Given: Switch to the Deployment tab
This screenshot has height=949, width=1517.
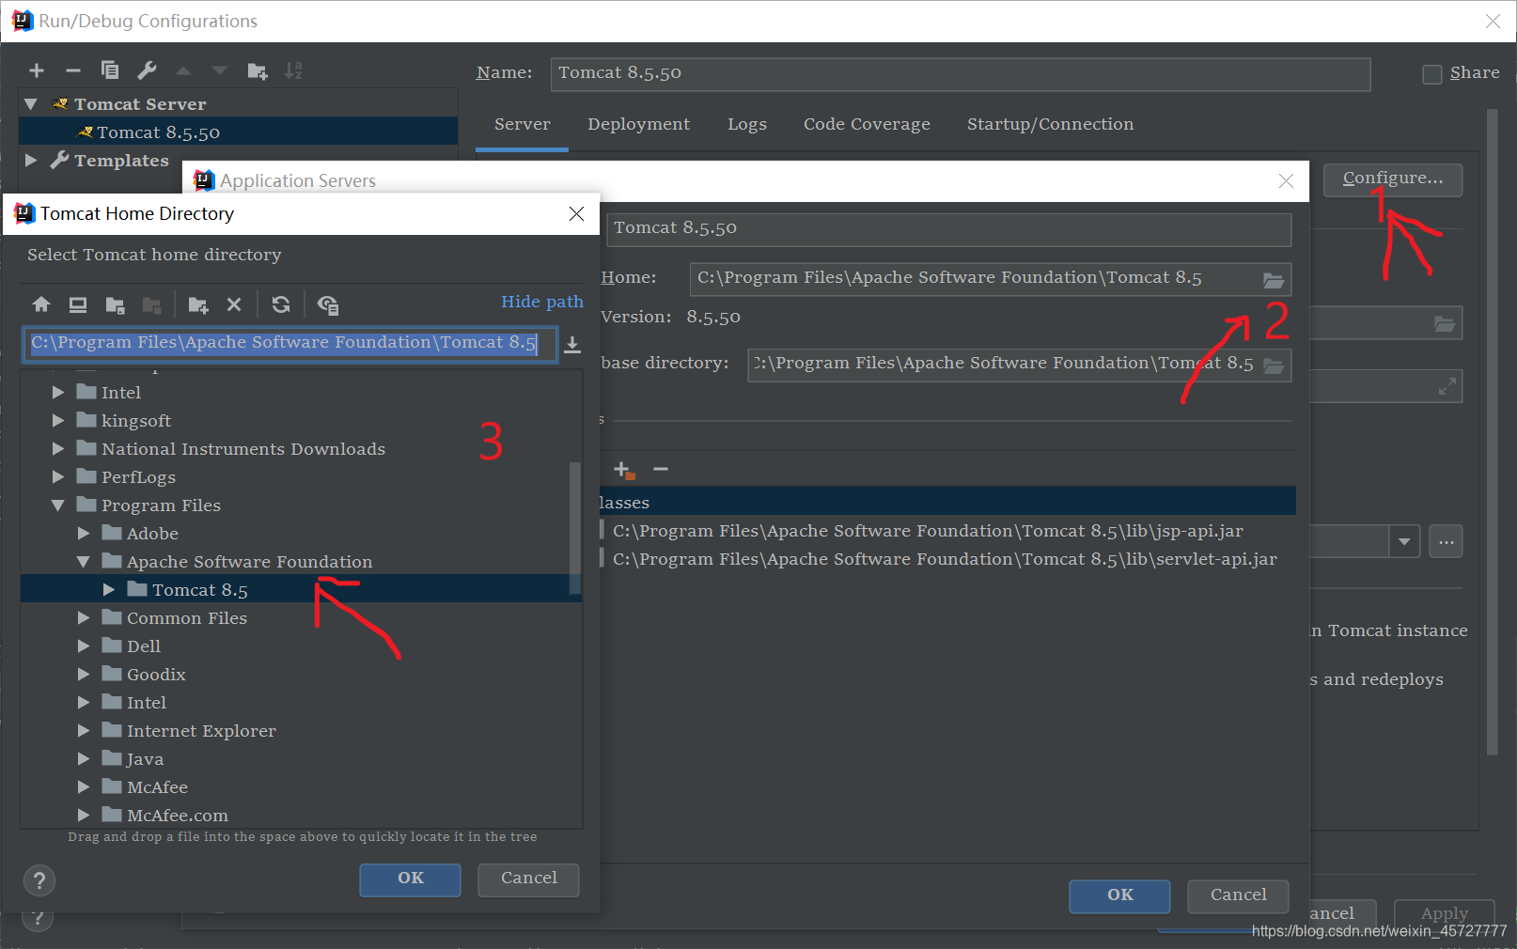Looking at the screenshot, I should coord(638,124).
